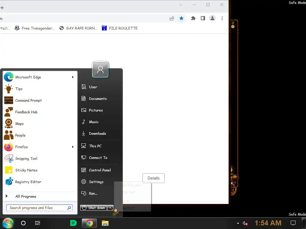Click the user account picture on Start menu
Screen dimensions: 306x229
coord(100,69)
